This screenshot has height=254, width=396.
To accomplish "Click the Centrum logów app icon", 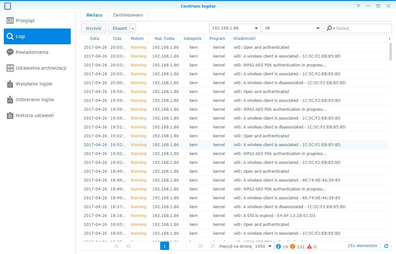I will [x=8, y=6].
